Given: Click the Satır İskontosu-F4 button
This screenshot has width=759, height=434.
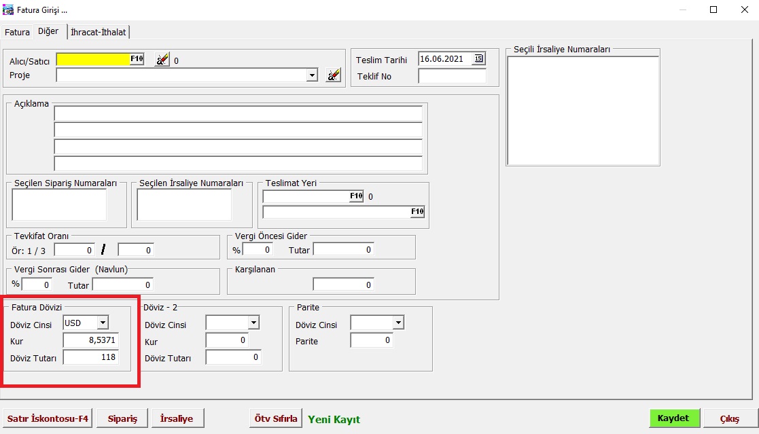Looking at the screenshot, I should [x=48, y=419].
